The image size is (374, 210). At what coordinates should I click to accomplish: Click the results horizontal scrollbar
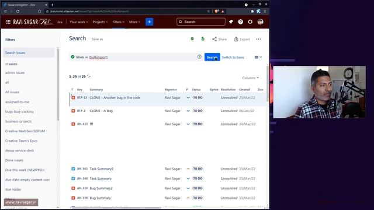pyautogui.click(x=116, y=208)
